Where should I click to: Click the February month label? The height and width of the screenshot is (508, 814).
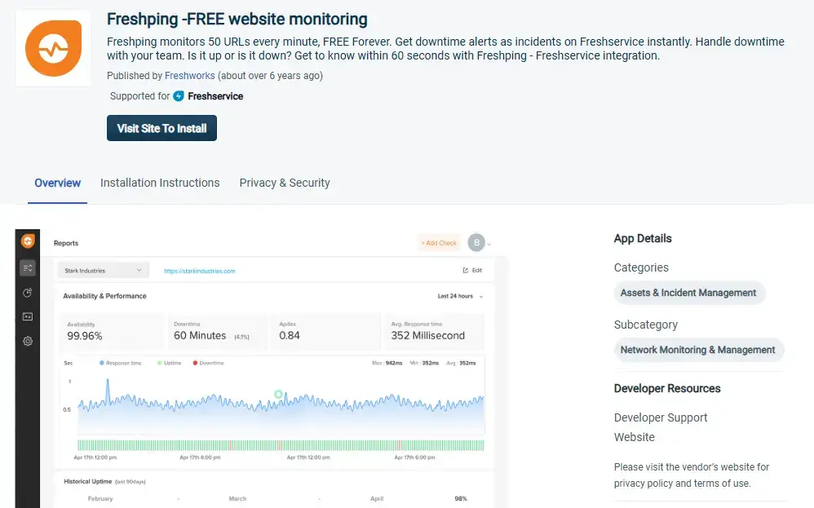(100, 499)
